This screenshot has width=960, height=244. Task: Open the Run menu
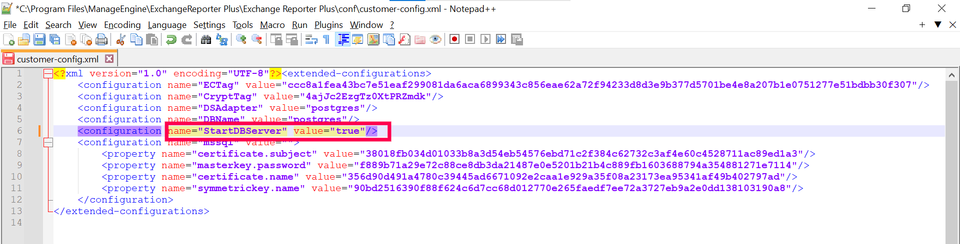299,25
